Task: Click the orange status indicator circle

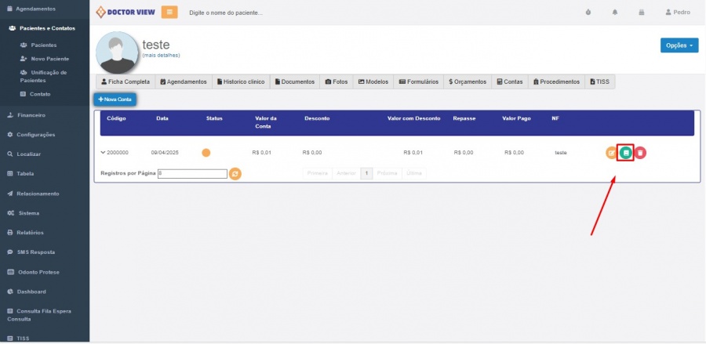Action: 206,153
